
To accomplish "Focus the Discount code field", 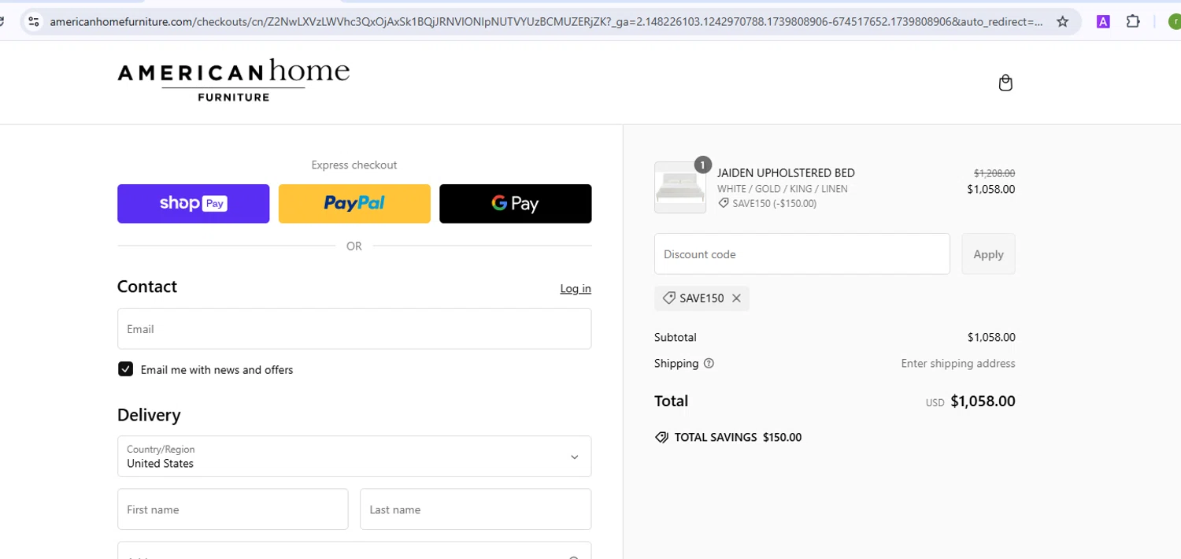I will click(x=802, y=254).
